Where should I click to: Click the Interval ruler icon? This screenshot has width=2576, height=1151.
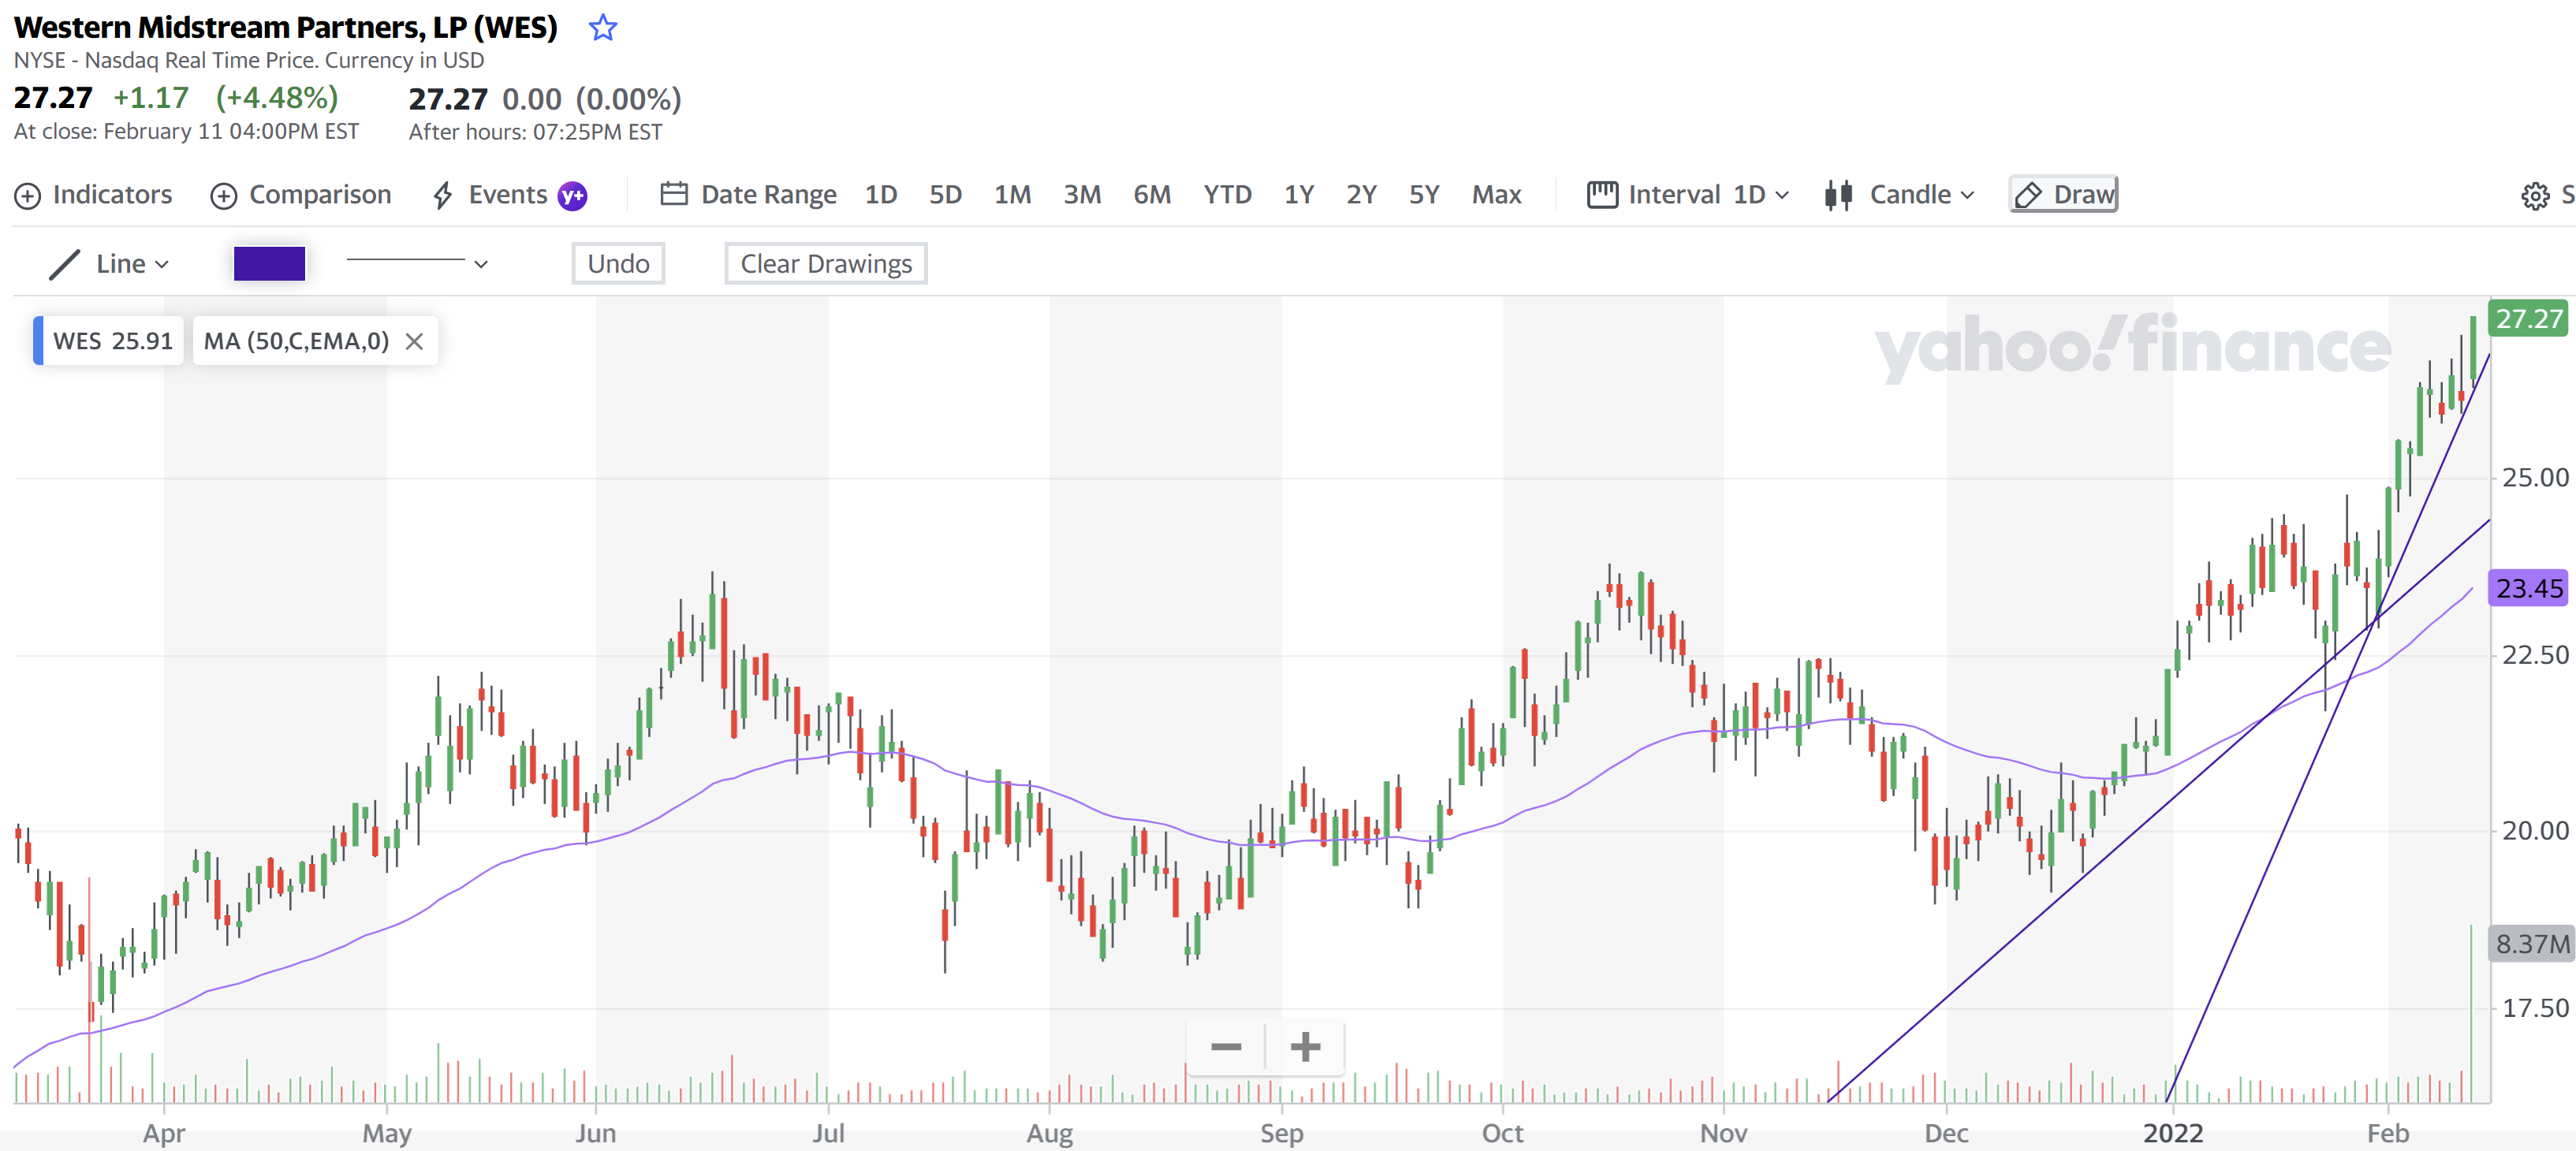pos(1602,194)
